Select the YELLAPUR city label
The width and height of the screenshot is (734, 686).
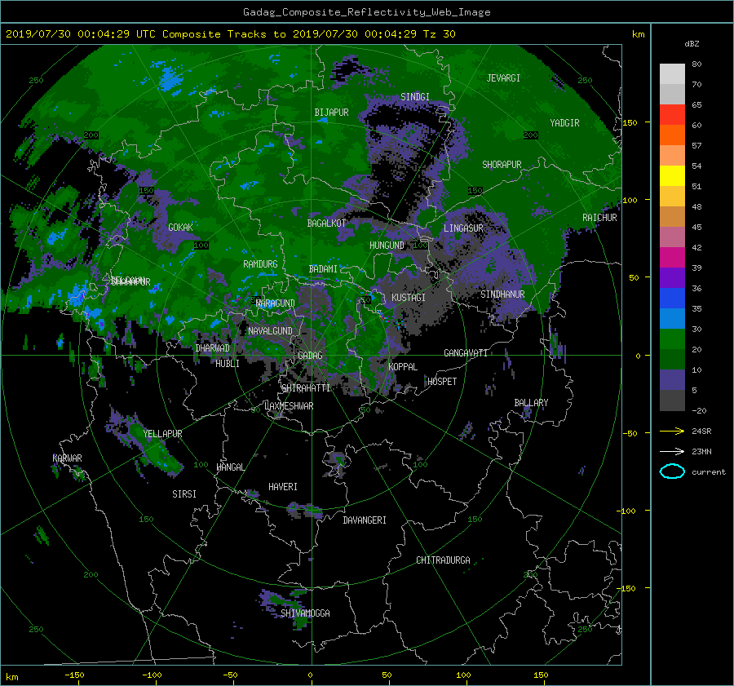163,434
